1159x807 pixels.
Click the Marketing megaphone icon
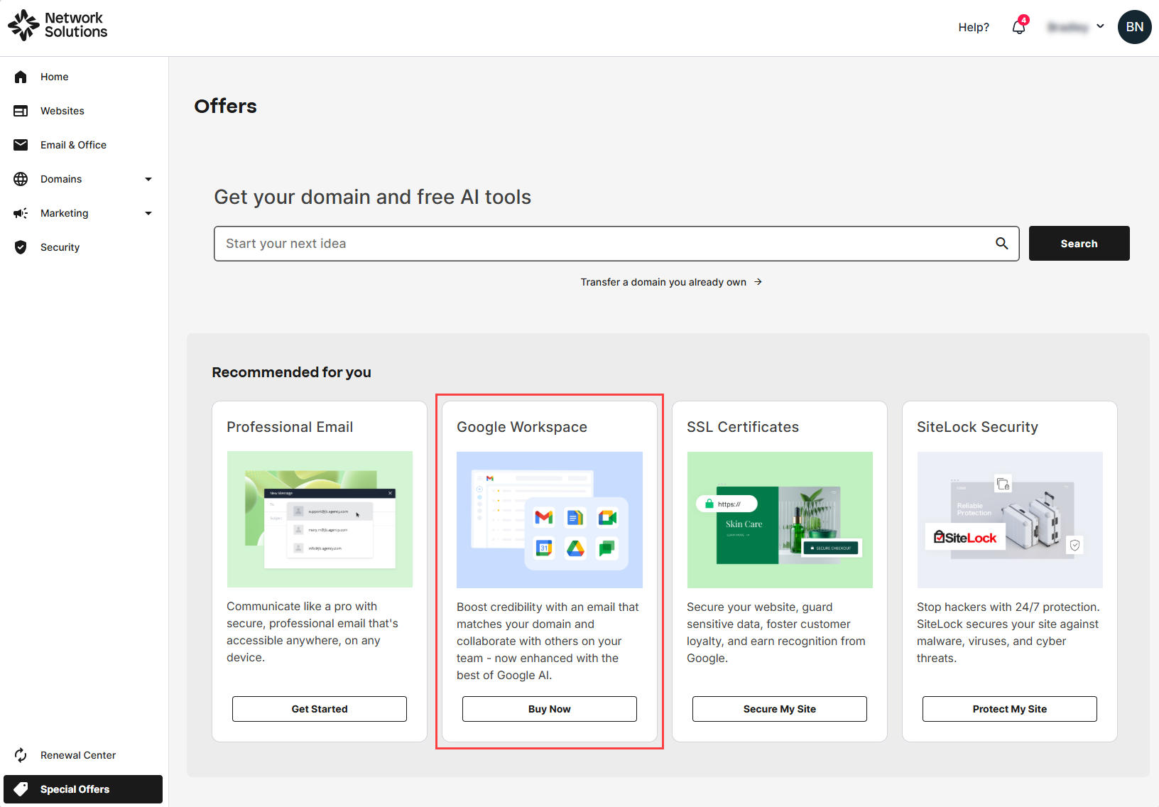click(x=21, y=213)
